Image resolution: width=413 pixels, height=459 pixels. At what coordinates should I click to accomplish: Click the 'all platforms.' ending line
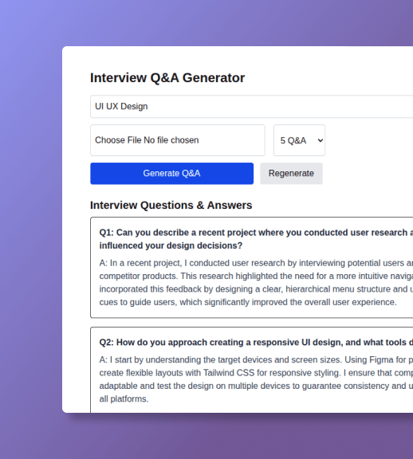124,399
